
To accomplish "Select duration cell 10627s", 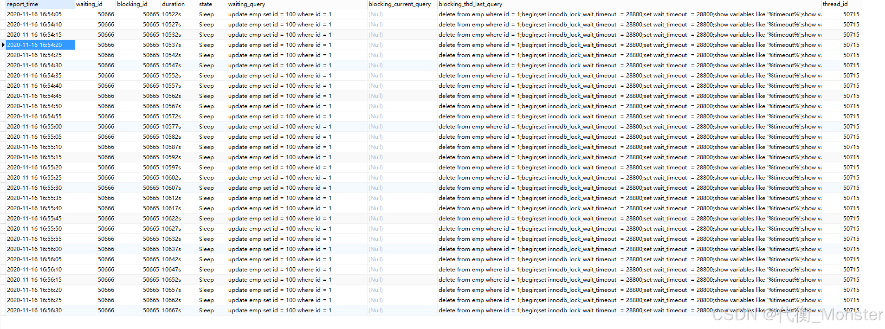I will click(179, 229).
